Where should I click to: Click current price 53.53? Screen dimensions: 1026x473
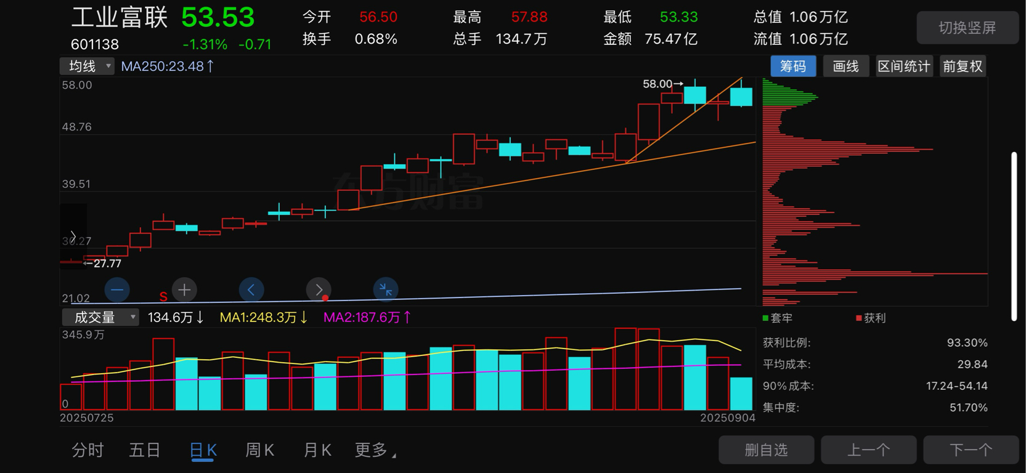218,17
